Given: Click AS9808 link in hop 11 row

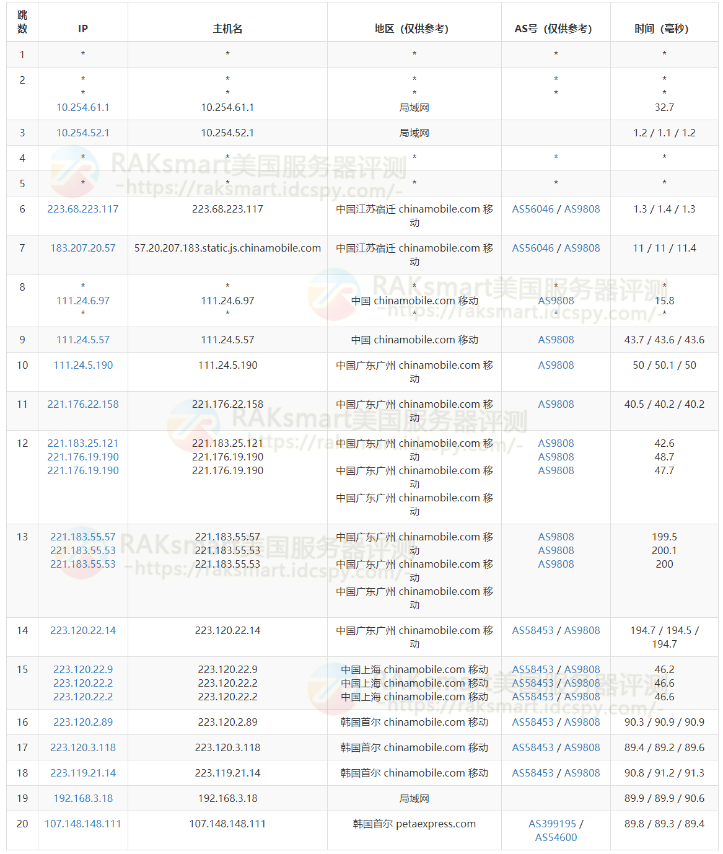Looking at the screenshot, I should tap(556, 404).
